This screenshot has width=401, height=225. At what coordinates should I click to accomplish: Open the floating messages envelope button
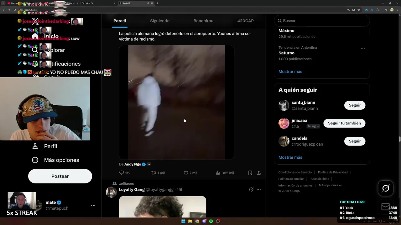coord(386,207)
